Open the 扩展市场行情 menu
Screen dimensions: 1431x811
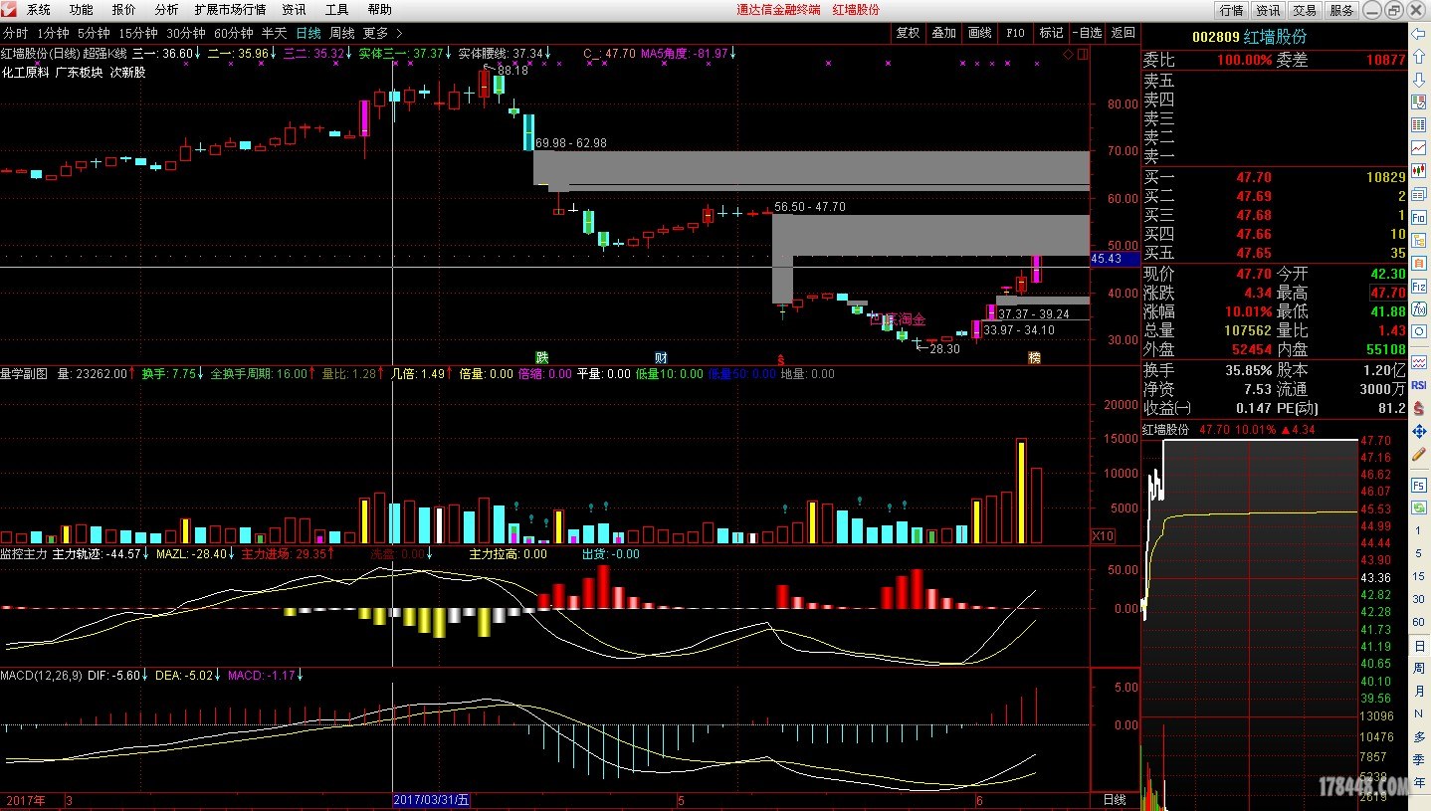pos(230,10)
